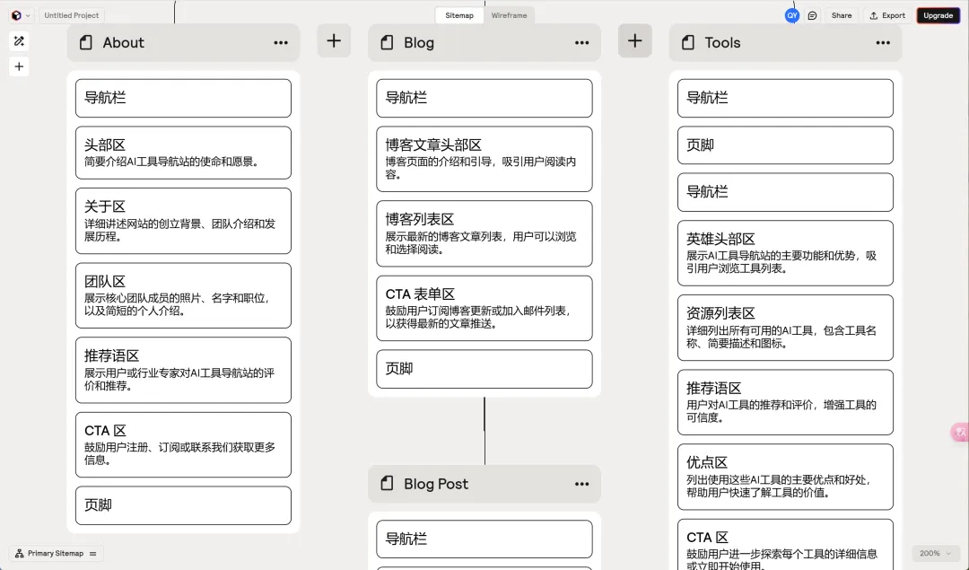Select 推荐语区 section in Tools page

(x=785, y=402)
